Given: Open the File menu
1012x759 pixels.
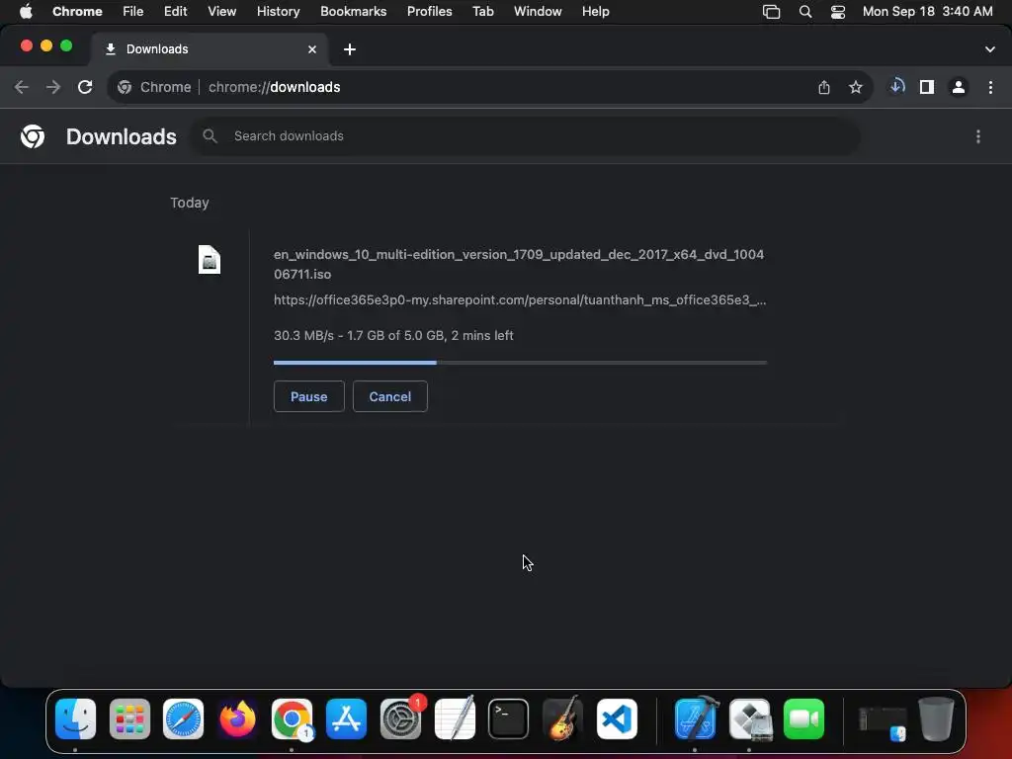Looking at the screenshot, I should click(x=133, y=12).
